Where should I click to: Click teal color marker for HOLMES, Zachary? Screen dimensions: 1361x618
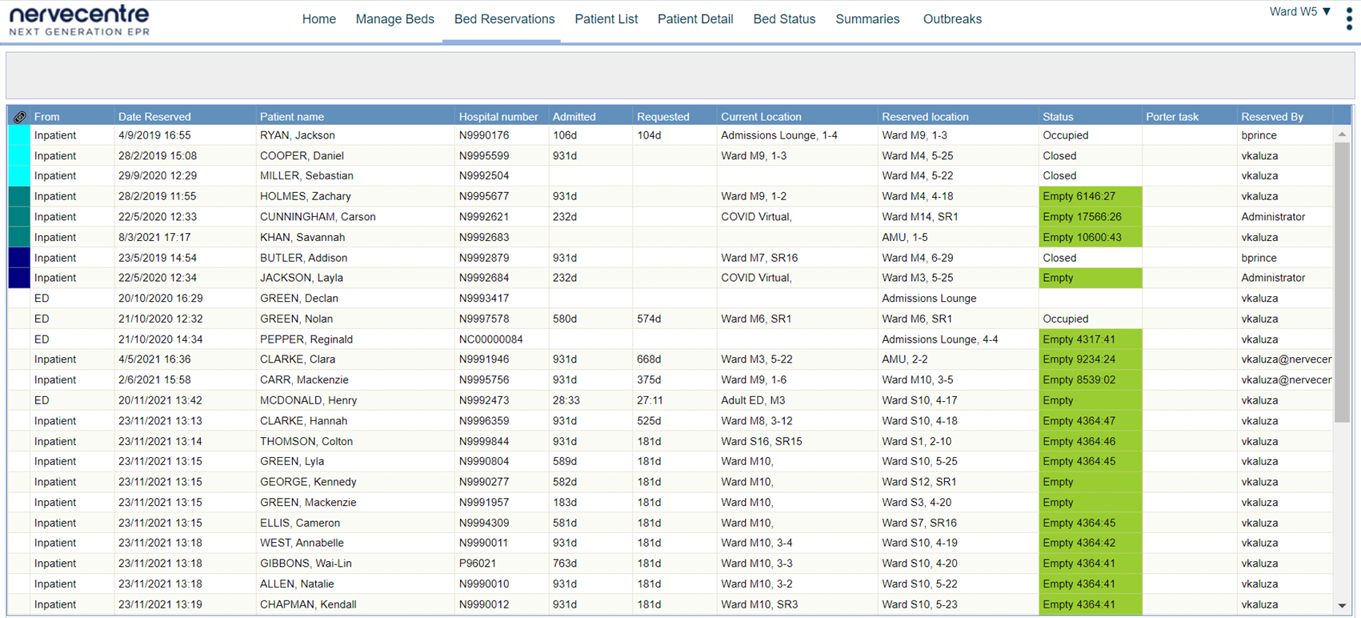click(19, 196)
